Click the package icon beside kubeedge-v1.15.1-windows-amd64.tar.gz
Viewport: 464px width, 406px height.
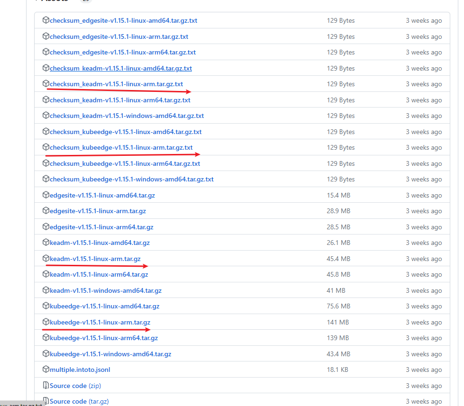(45, 354)
